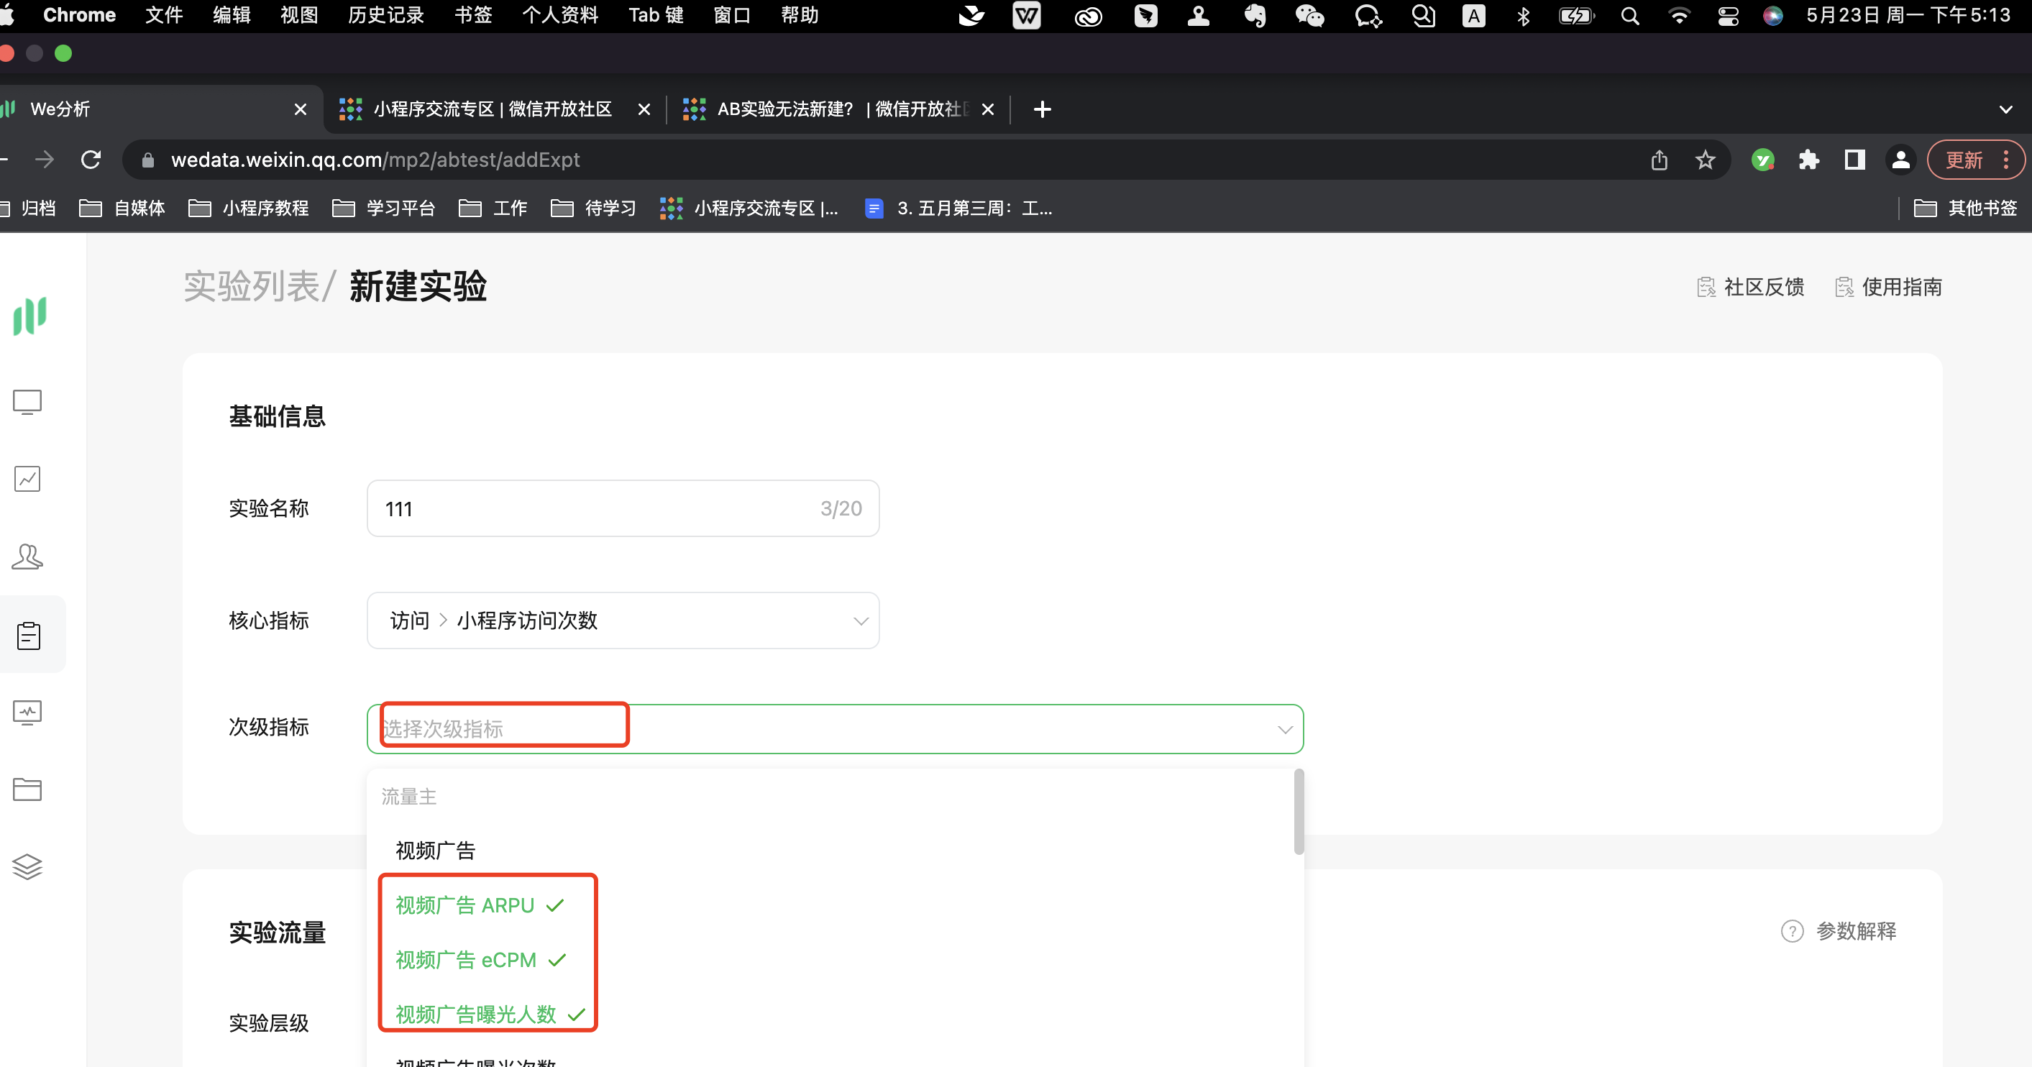Click the 实验名称 input field
This screenshot has height=1067, width=2032.
pos(600,508)
